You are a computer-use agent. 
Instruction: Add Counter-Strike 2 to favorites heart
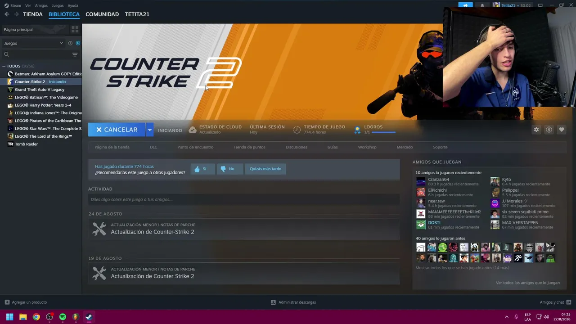(x=561, y=130)
